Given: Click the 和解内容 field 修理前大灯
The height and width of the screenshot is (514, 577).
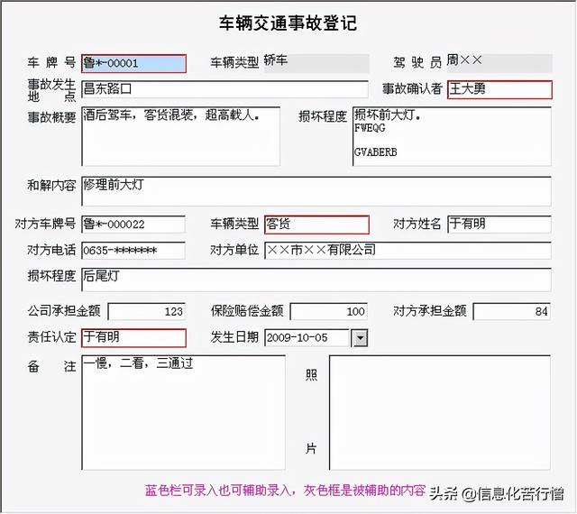Looking at the screenshot, I should [316, 191].
